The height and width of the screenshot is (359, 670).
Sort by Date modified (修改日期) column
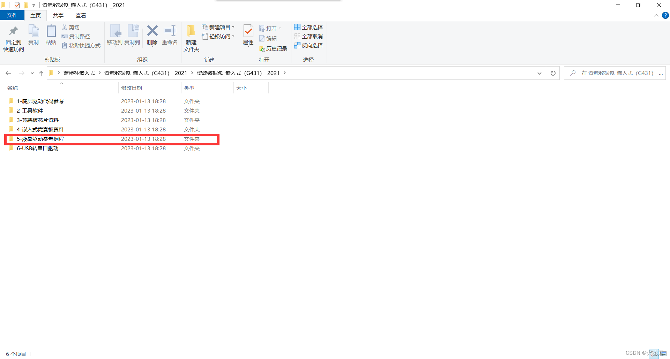tap(132, 88)
